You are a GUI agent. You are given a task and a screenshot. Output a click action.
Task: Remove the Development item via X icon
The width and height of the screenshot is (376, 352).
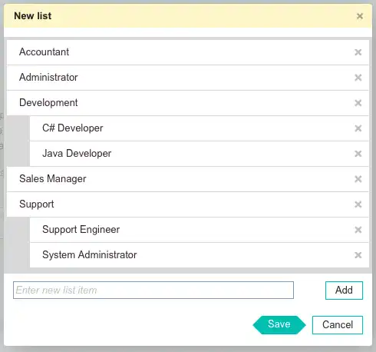(x=358, y=103)
